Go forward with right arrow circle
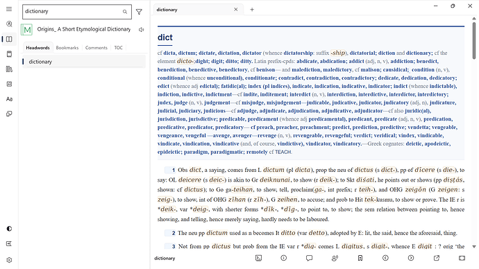Image resolution: width=479 pixels, height=269 pixels. click(411, 258)
